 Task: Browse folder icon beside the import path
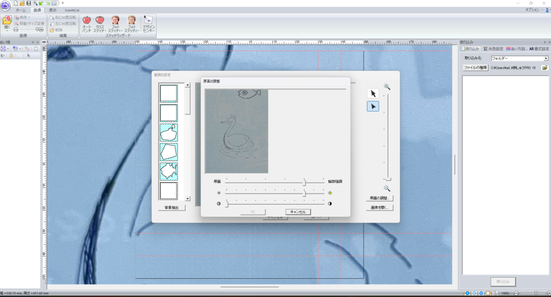[x=545, y=68]
